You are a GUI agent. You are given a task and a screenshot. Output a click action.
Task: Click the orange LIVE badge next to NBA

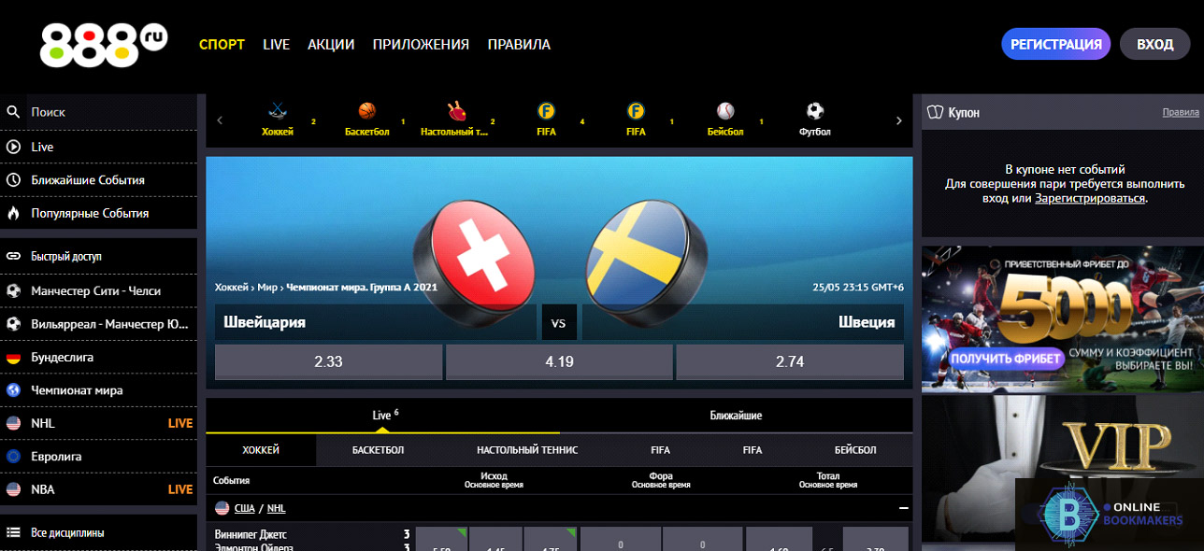(179, 489)
